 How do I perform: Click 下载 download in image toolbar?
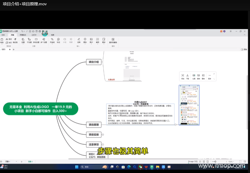187,77
